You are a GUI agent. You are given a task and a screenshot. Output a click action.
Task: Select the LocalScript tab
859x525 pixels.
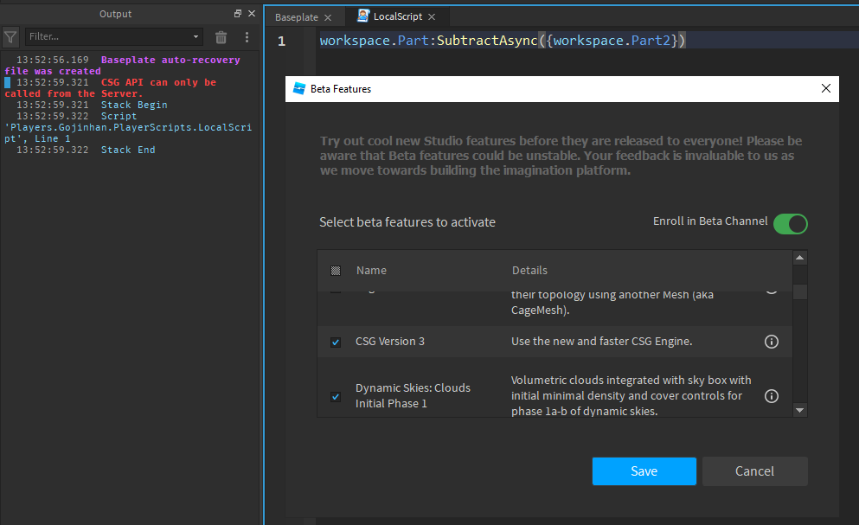click(396, 17)
